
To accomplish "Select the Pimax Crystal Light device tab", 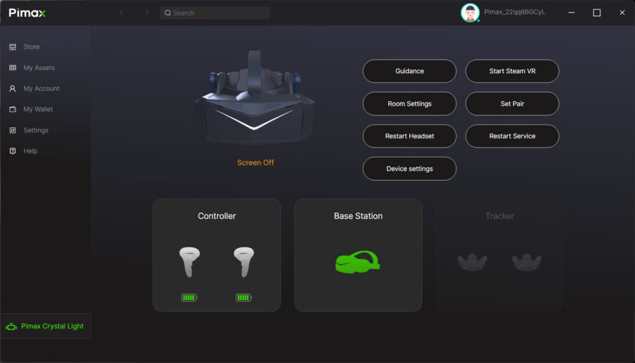I will (45, 326).
